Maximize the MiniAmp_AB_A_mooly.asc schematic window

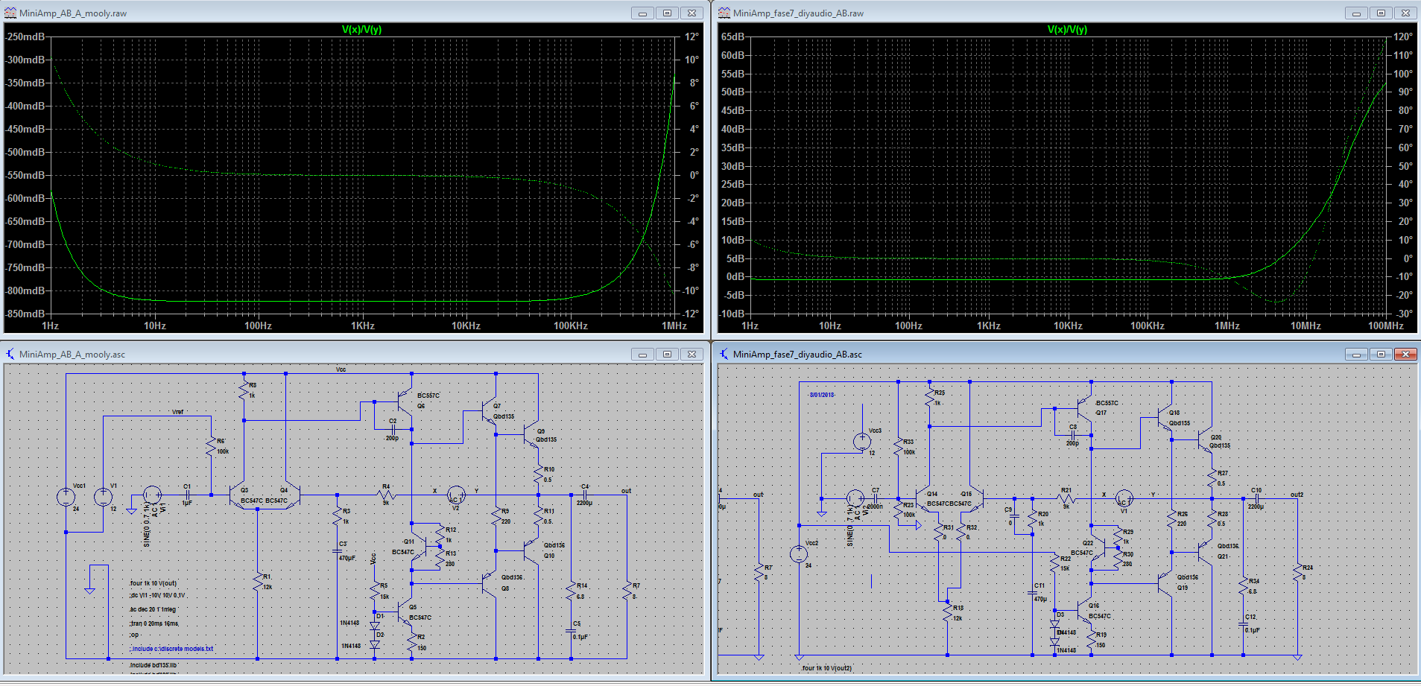click(667, 354)
